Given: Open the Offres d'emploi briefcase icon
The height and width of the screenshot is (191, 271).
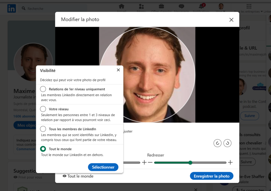Looking at the screenshot, I should coord(161,7).
